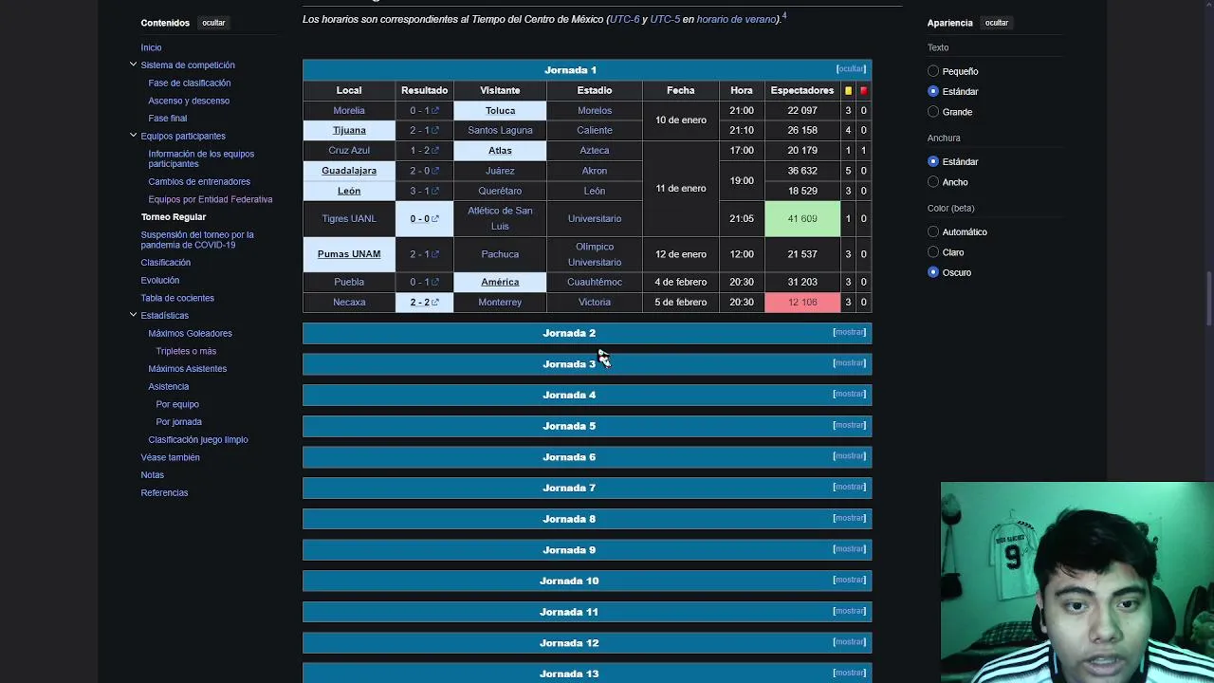Open the Olímpico Universitario stadium link
Screen dimensions: 1214x683
[595, 254]
